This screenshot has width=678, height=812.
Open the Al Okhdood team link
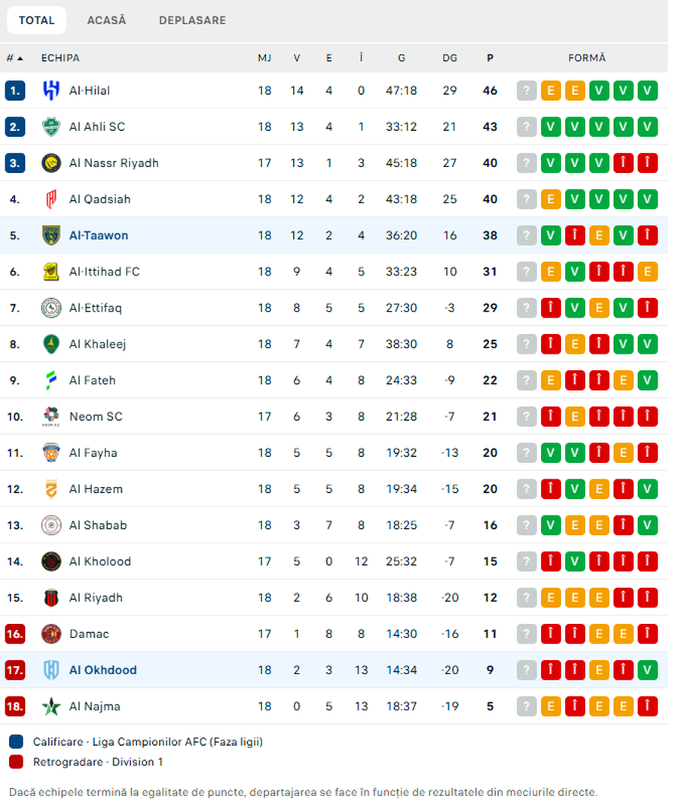102,670
